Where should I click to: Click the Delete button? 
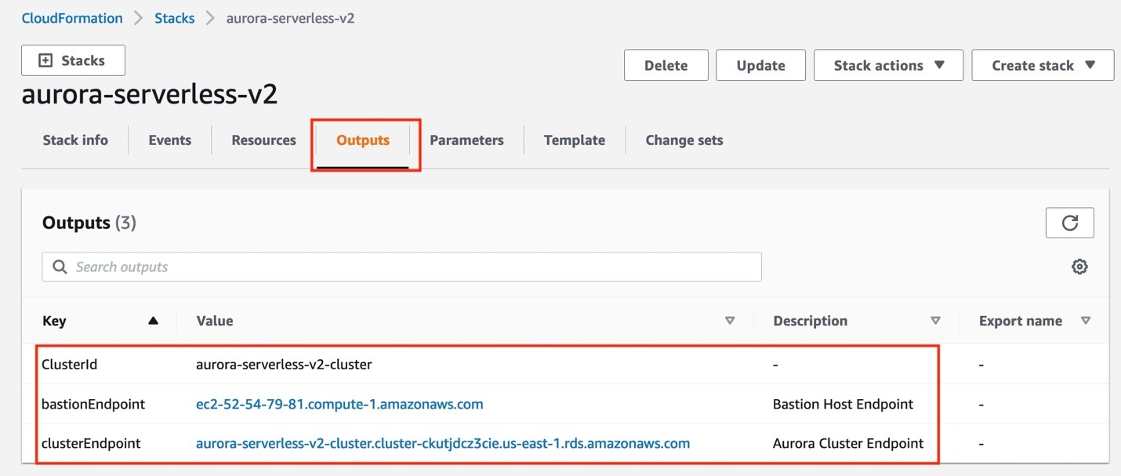(x=666, y=65)
